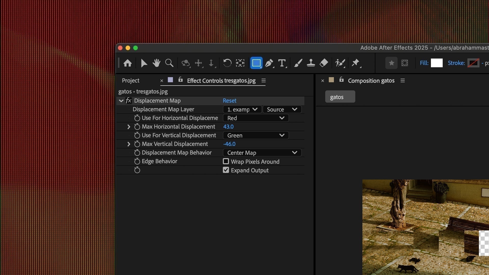The height and width of the screenshot is (275, 489).
Task: Open the Stroke color swatch
Action: point(473,63)
